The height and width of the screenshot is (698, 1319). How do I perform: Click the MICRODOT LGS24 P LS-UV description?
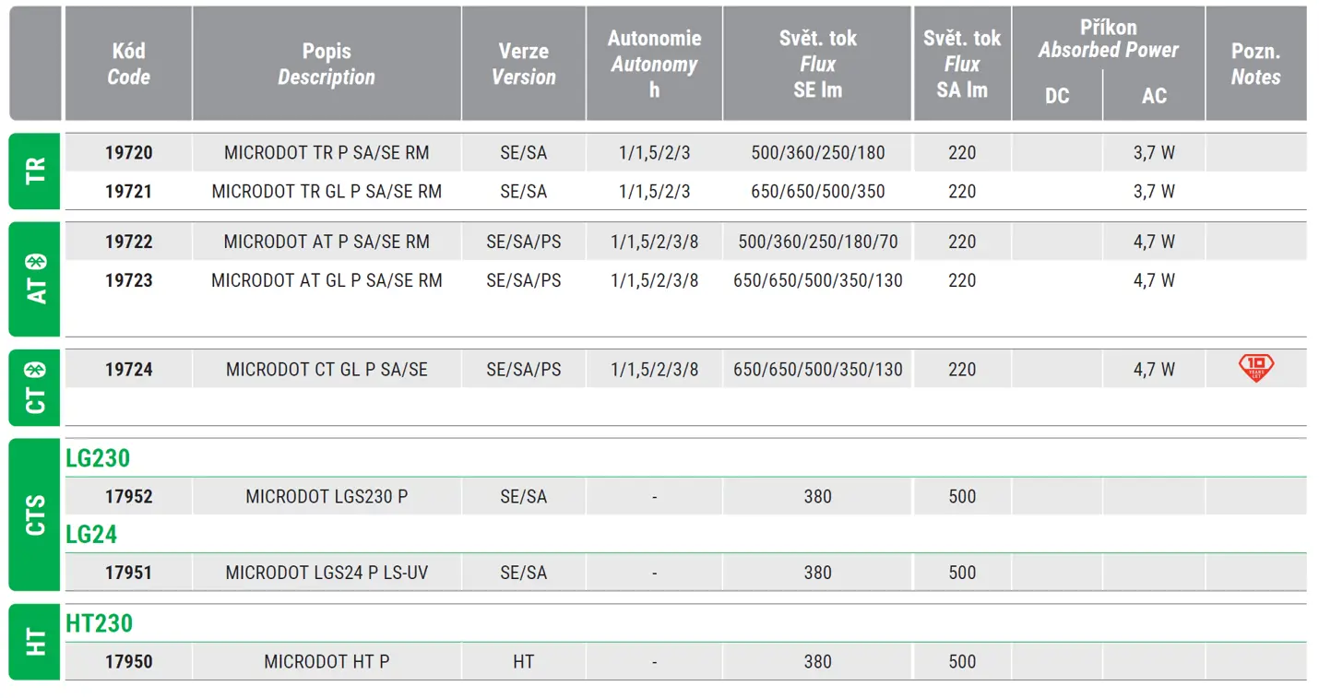[327, 573]
